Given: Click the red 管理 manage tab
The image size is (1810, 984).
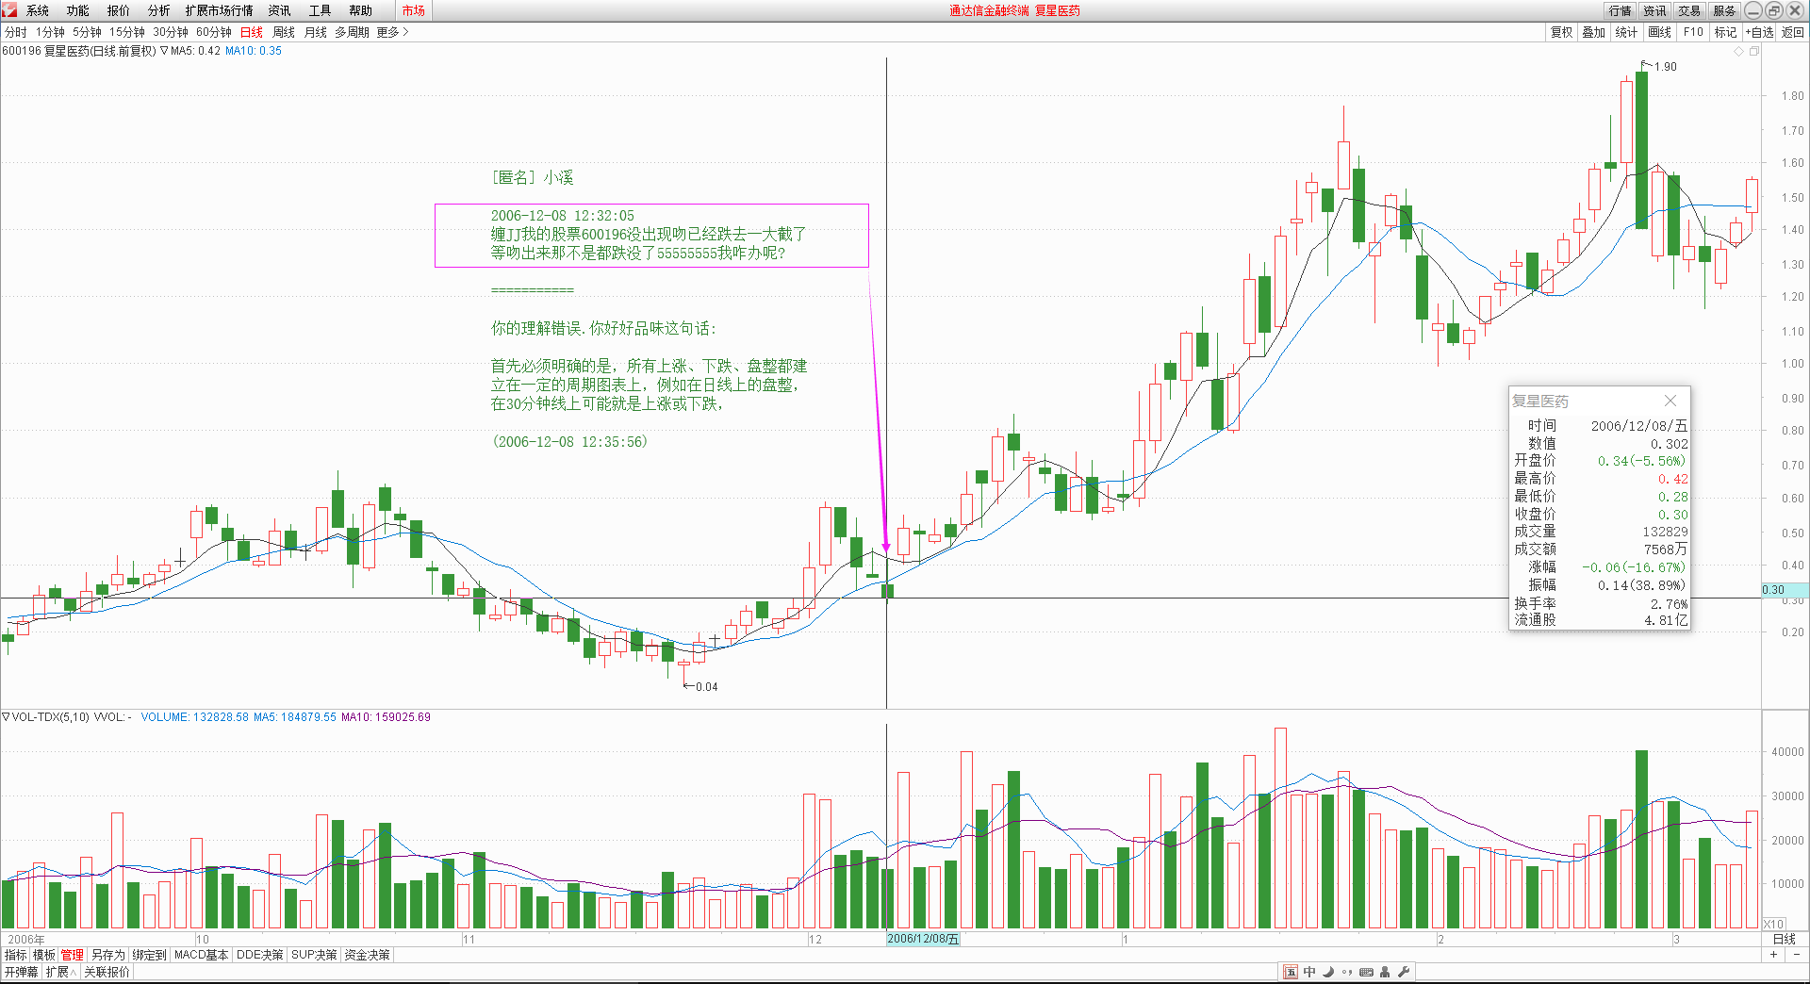Looking at the screenshot, I should pos(73,955).
